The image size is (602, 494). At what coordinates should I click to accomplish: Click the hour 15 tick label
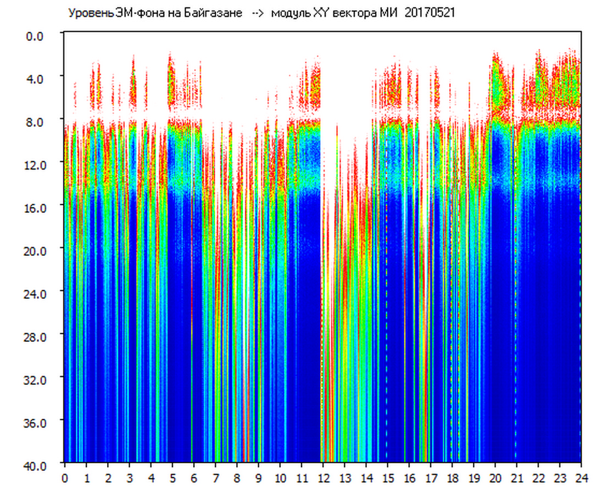coord(387,478)
